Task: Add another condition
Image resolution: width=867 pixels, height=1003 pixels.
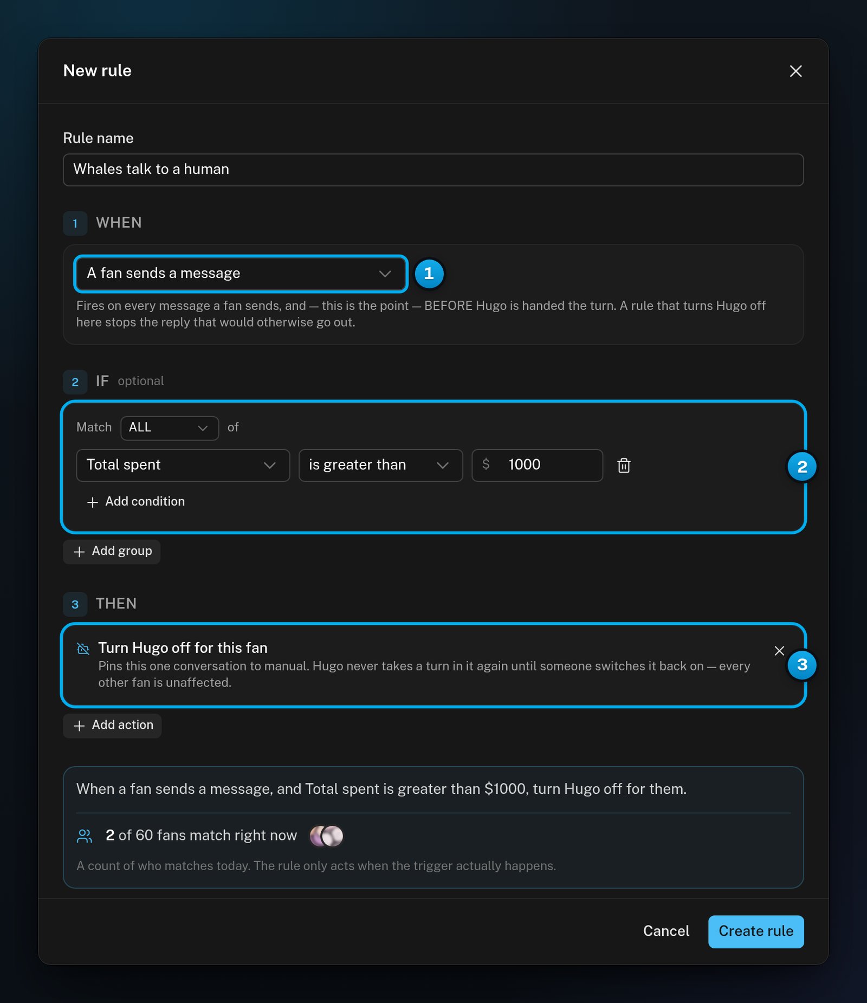Action: pos(136,502)
